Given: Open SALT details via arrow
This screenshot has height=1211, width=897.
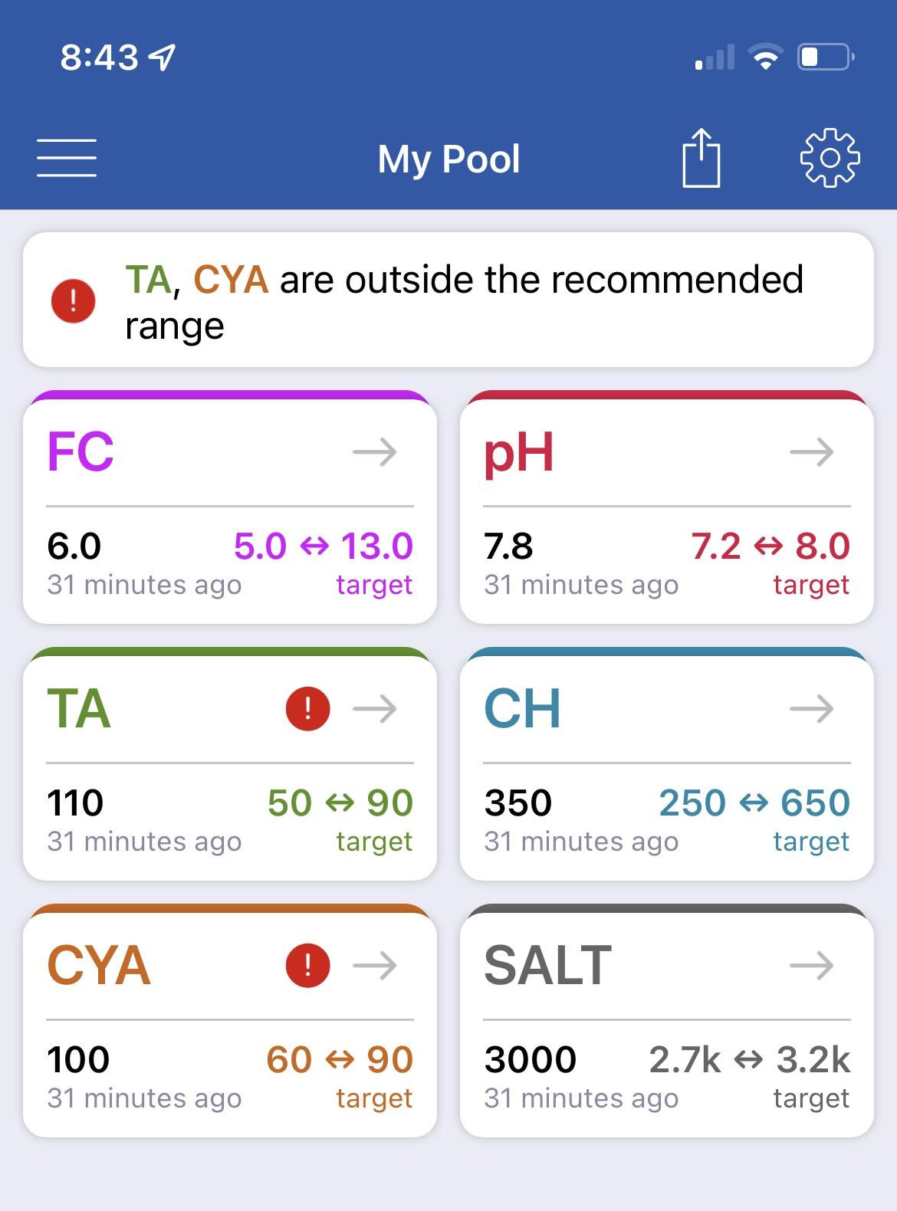Looking at the screenshot, I should pyautogui.click(x=812, y=966).
